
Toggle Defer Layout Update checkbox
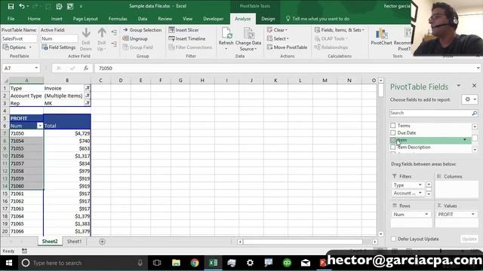point(393,239)
